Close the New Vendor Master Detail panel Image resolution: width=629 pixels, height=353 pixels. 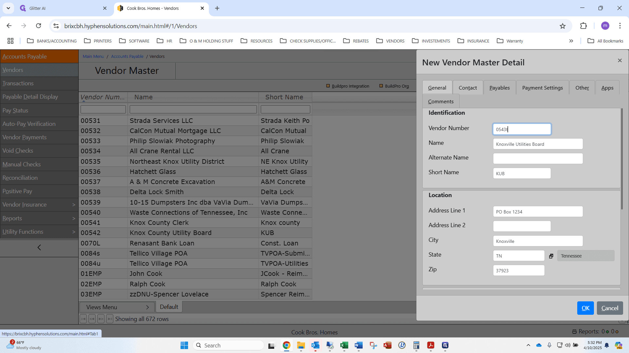pos(619,60)
